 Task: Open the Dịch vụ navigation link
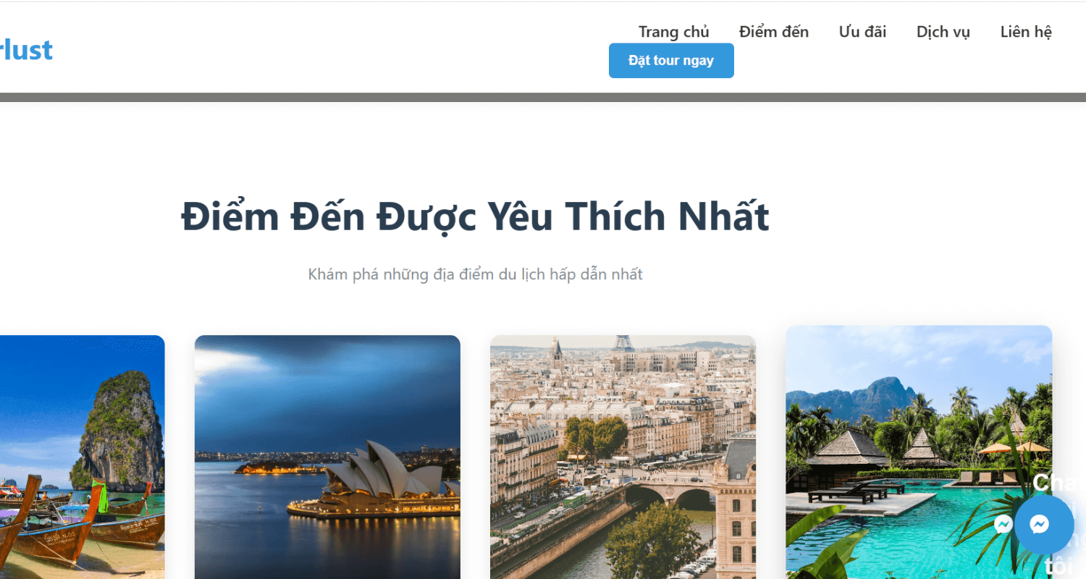click(943, 32)
